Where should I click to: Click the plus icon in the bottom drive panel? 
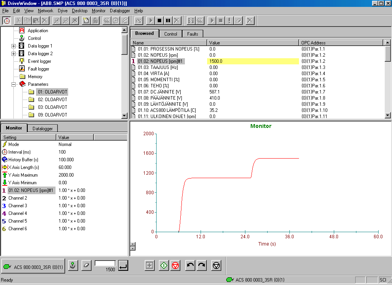coord(150,265)
